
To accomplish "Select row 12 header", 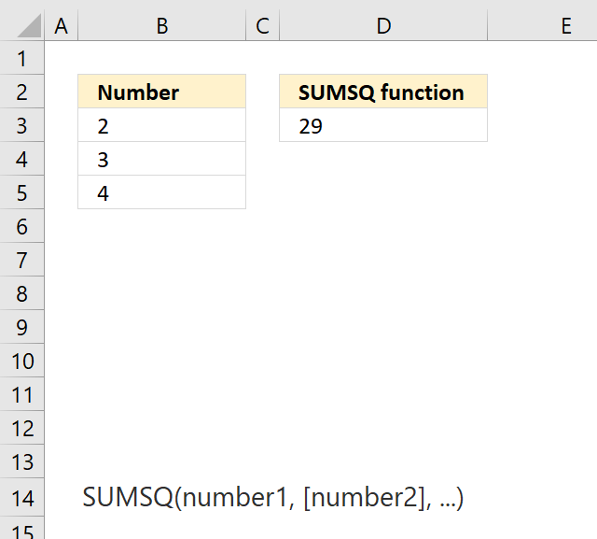I will (x=21, y=428).
